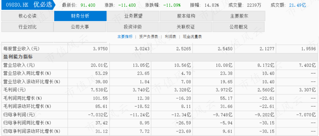Select 关联权证 tab
This screenshot has width=319, height=136.
coord(186,27)
